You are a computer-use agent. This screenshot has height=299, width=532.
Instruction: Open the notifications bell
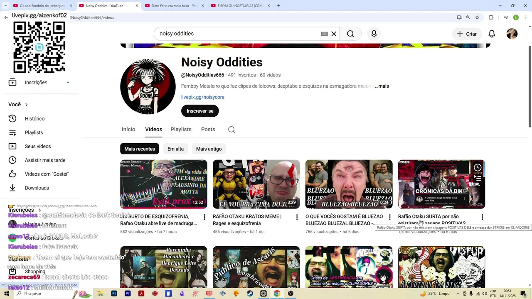pyautogui.click(x=492, y=34)
